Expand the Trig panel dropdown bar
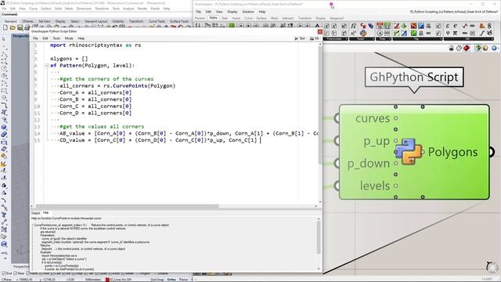The image size is (501, 282). [x=417, y=38]
